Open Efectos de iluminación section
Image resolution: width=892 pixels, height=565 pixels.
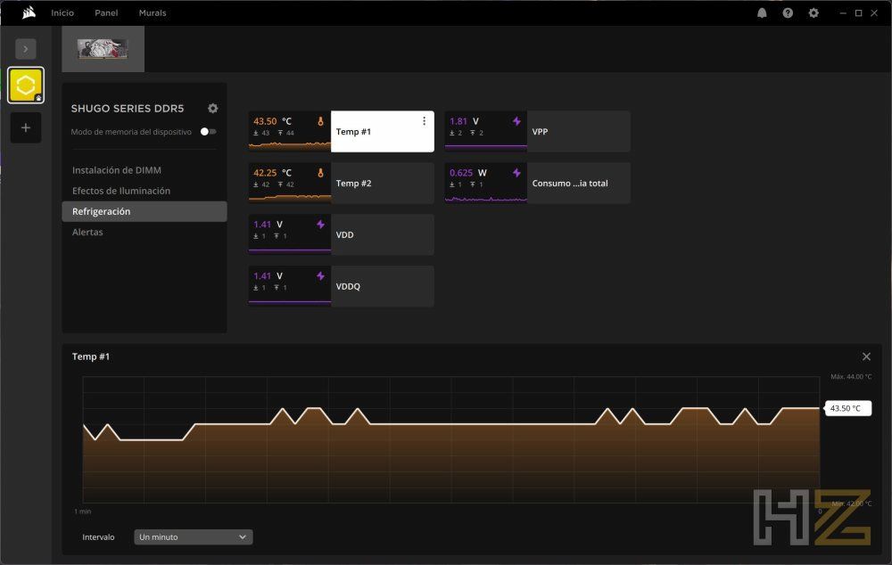pos(121,191)
